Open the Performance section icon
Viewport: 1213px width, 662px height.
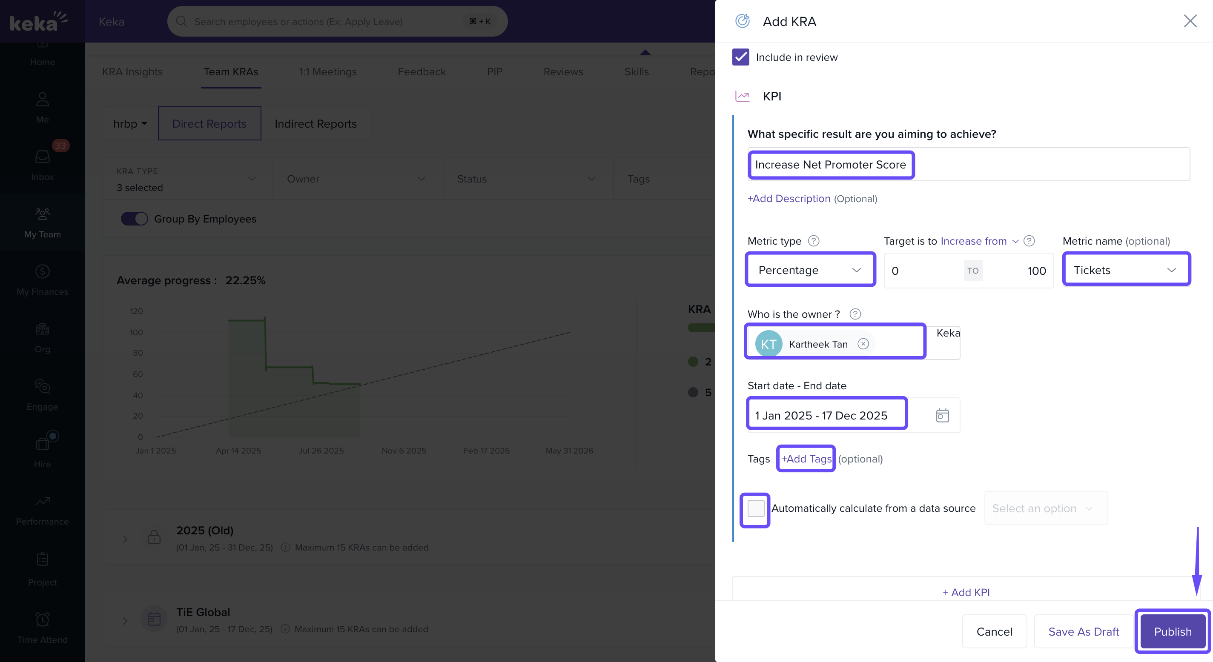tap(42, 502)
